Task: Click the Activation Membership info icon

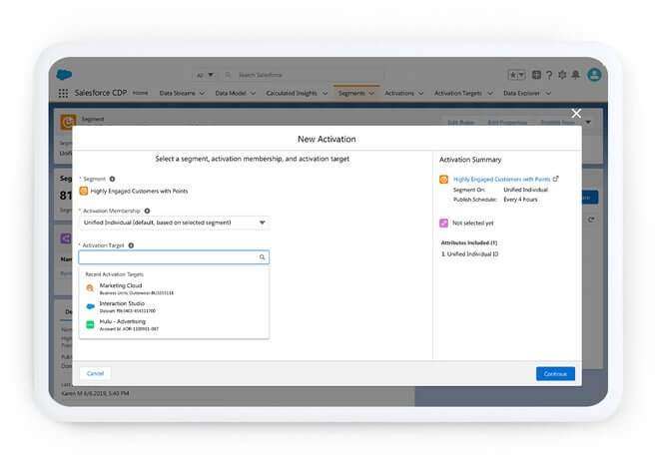Action: (147, 211)
